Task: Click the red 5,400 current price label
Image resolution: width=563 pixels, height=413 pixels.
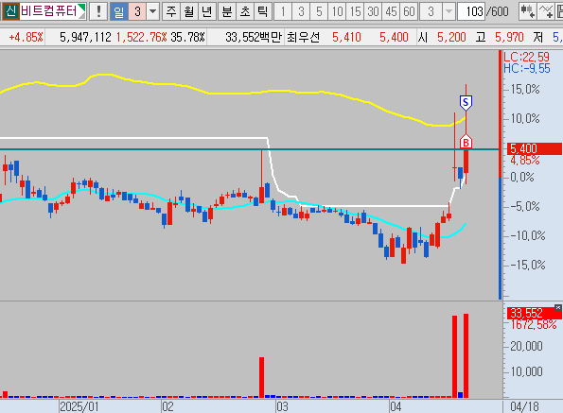Action: click(x=534, y=148)
